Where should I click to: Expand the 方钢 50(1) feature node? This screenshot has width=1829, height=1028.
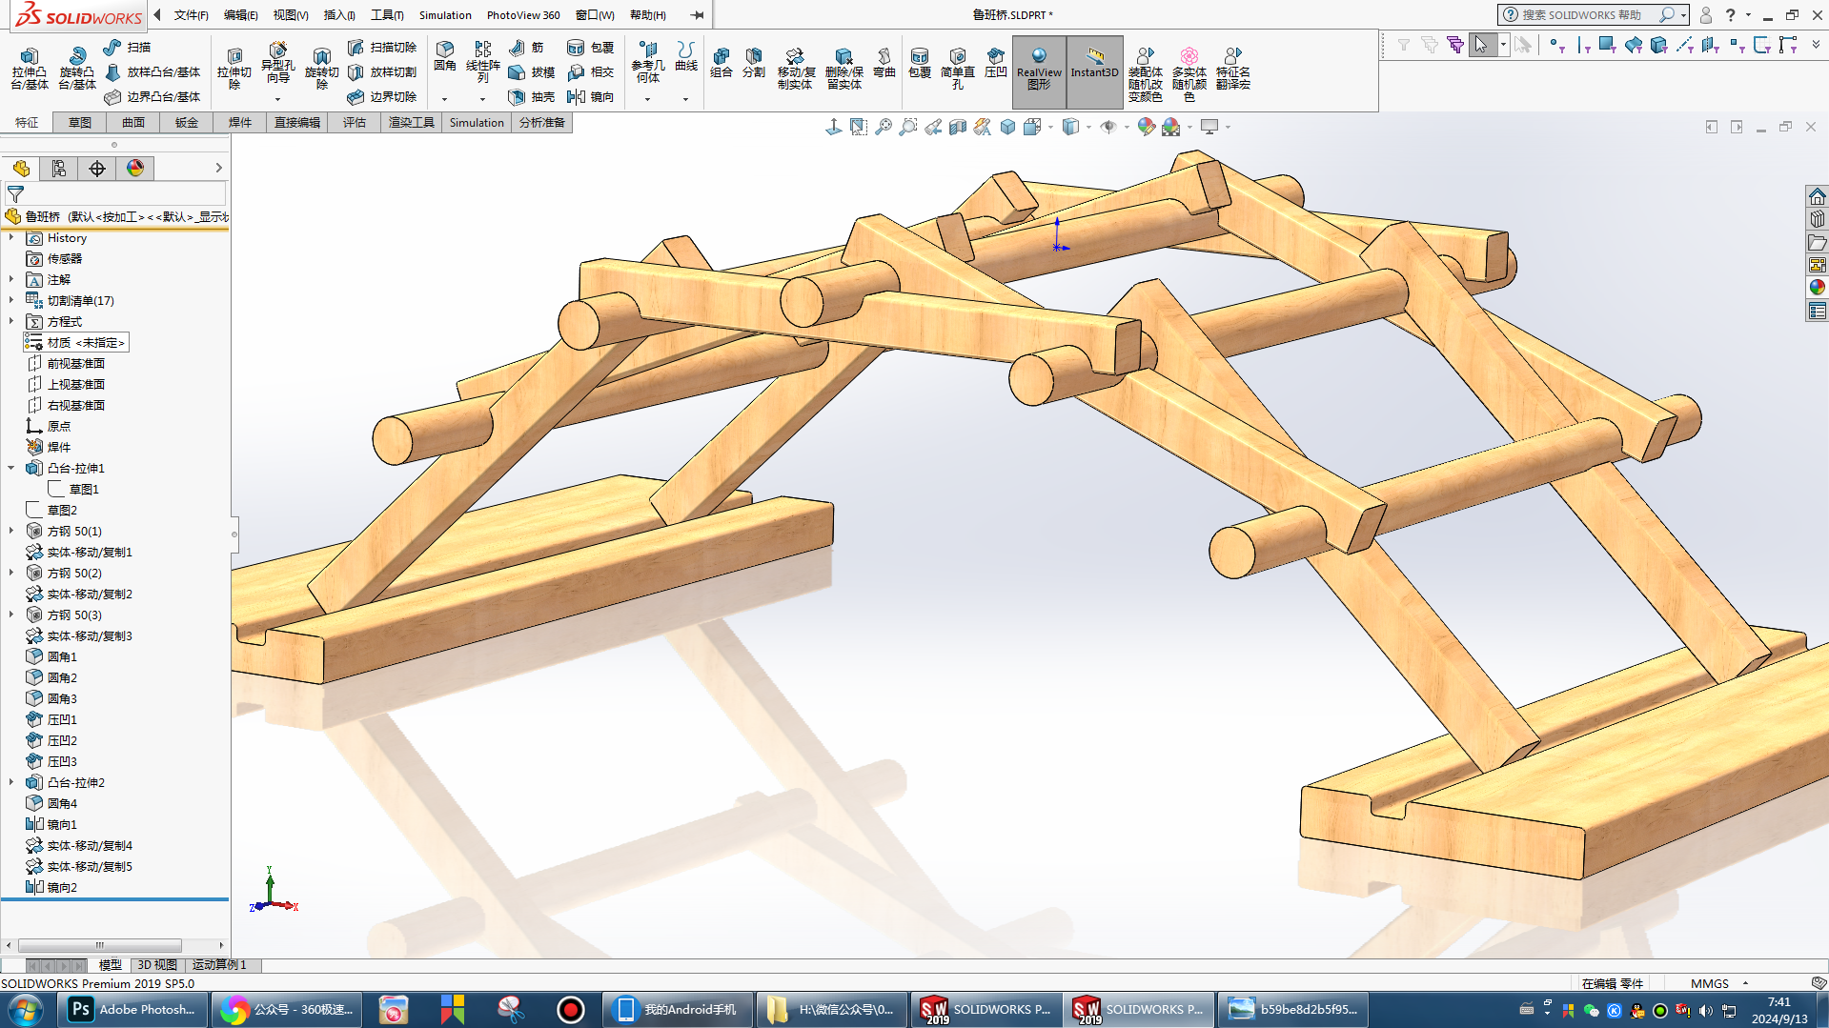click(x=11, y=531)
